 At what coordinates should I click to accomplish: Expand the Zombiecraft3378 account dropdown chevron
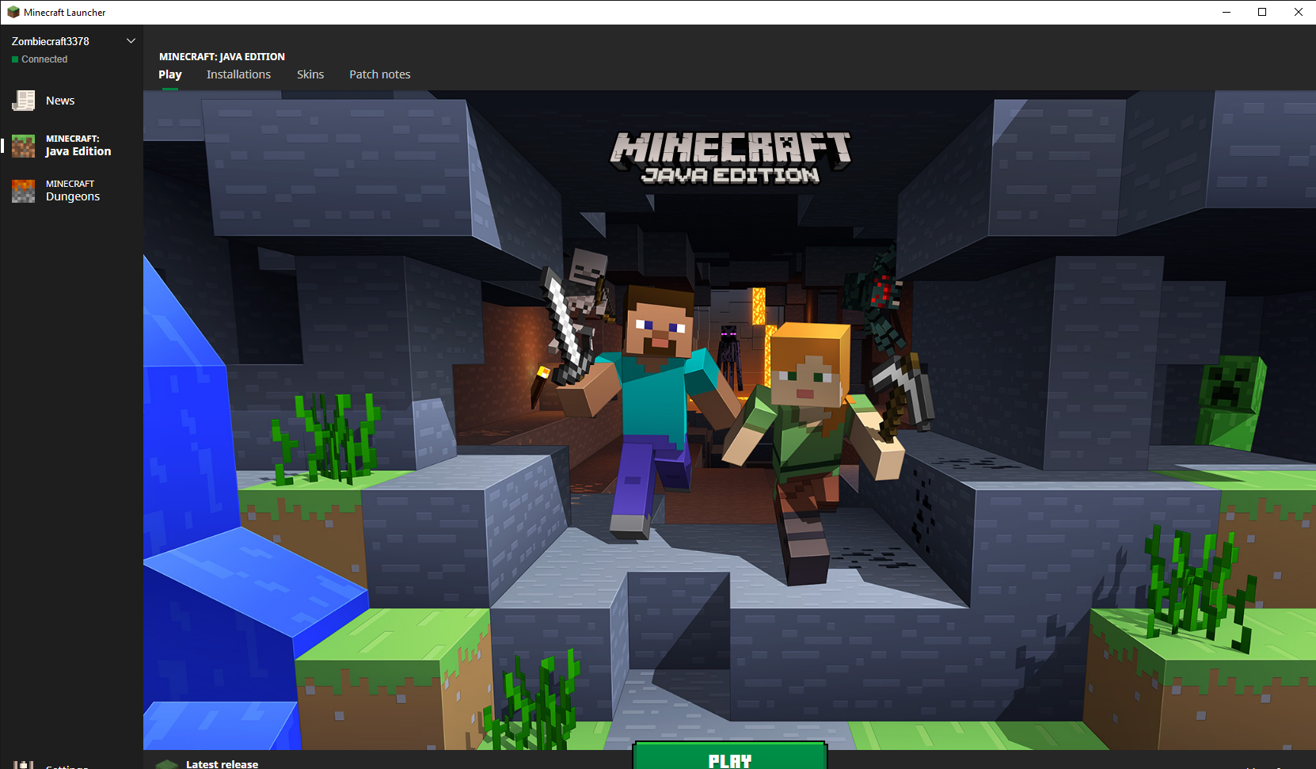[131, 41]
